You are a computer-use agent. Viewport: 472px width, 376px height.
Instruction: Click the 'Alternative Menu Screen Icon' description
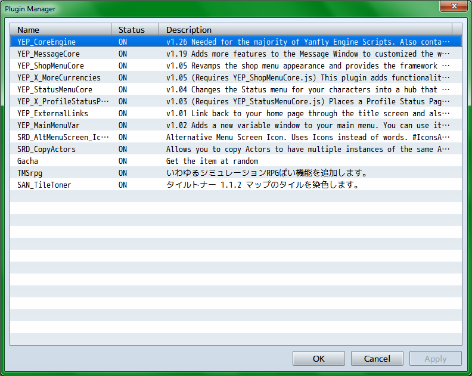pyautogui.click(x=308, y=137)
